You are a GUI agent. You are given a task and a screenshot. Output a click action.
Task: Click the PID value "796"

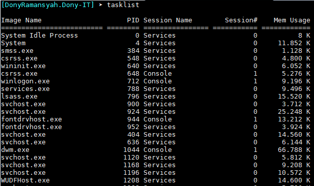(x=133, y=97)
